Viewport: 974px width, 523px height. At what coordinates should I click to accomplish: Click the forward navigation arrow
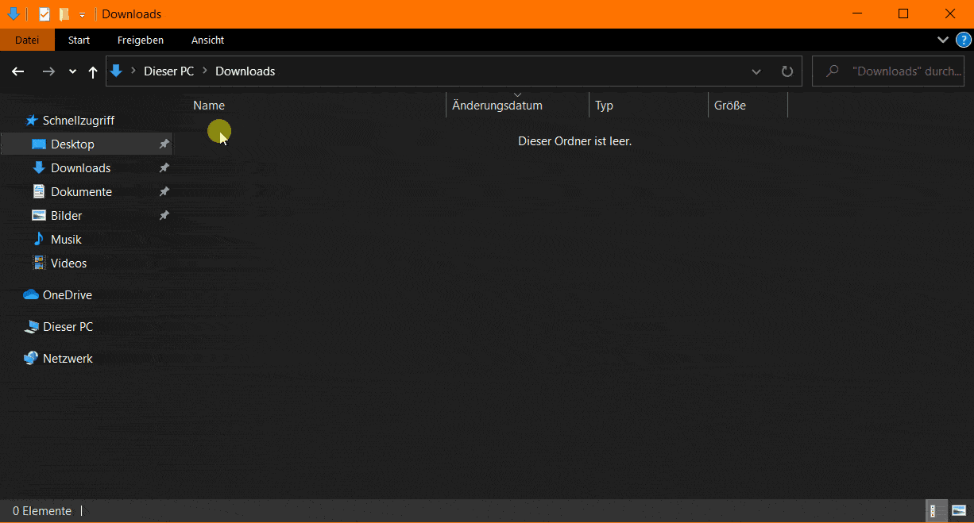click(x=48, y=71)
